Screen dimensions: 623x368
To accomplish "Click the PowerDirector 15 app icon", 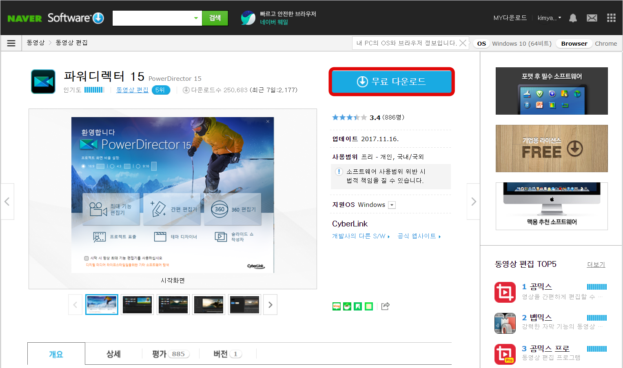I will coord(43,82).
